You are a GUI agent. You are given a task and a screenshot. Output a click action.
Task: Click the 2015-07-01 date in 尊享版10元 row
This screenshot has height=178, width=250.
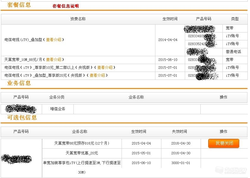(x=168, y=68)
